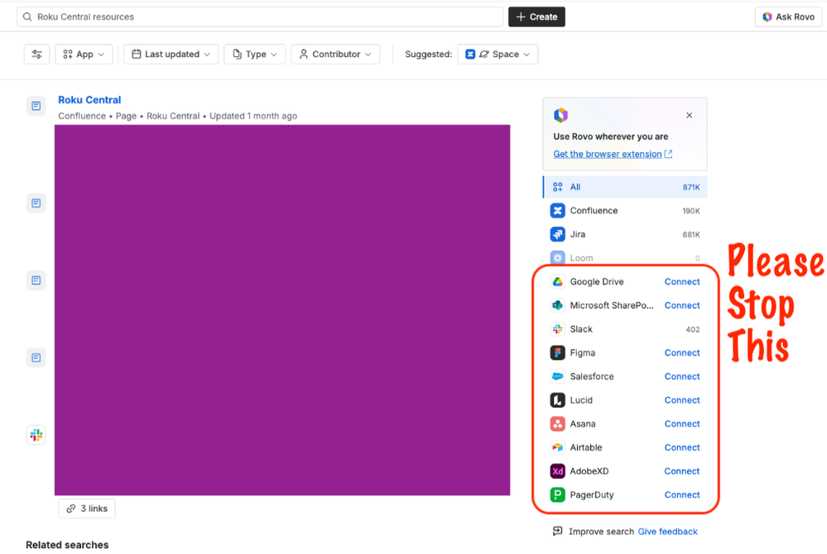Viewport: 827px width, 554px height.
Task: Open the Contributor filter dropdown
Action: pos(335,55)
